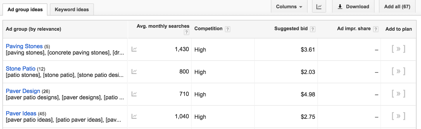Open the chart view icon in toolbar
Viewport: 421px width, 129px height.
coord(319,7)
